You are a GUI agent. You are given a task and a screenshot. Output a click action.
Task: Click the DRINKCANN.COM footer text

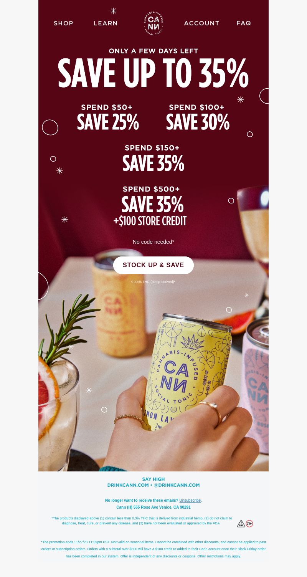click(x=128, y=485)
